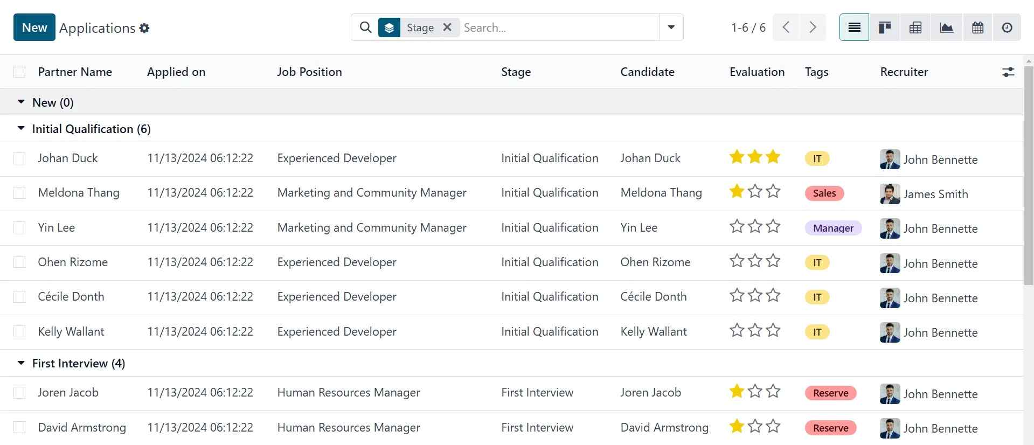This screenshot has width=1034, height=445.
Task: Remove the Stage filter facet
Action: click(447, 27)
